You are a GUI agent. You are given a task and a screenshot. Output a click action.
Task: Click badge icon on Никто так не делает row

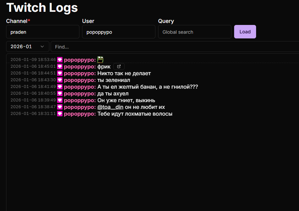[60, 73]
